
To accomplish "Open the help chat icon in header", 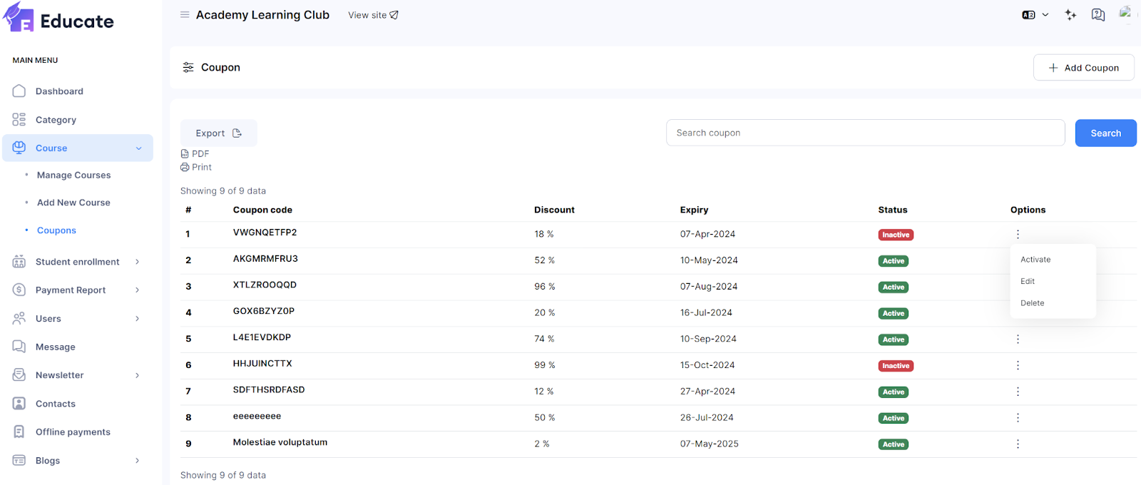I will [1098, 15].
